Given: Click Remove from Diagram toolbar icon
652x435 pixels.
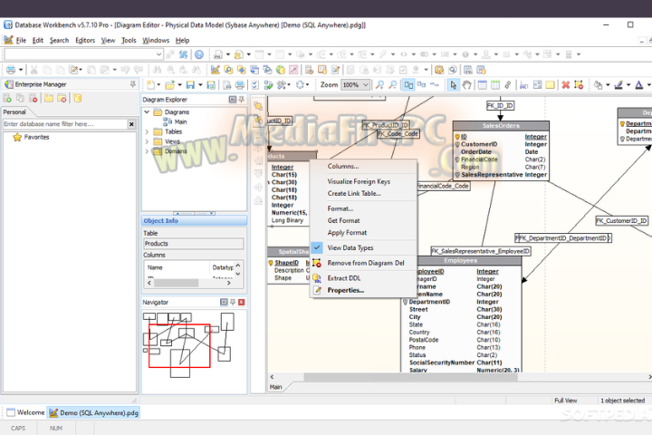Looking at the screenshot, I should coord(579,85).
